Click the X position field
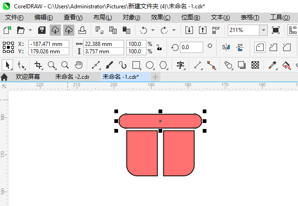Viewport: 298px width, 206px height. [49, 44]
